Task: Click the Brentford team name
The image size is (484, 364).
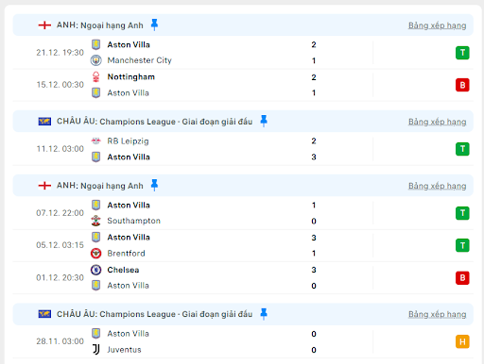Action: coord(126,254)
